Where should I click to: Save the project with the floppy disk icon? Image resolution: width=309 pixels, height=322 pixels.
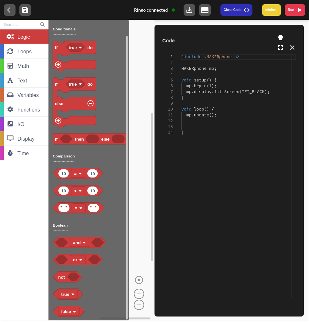click(x=25, y=10)
